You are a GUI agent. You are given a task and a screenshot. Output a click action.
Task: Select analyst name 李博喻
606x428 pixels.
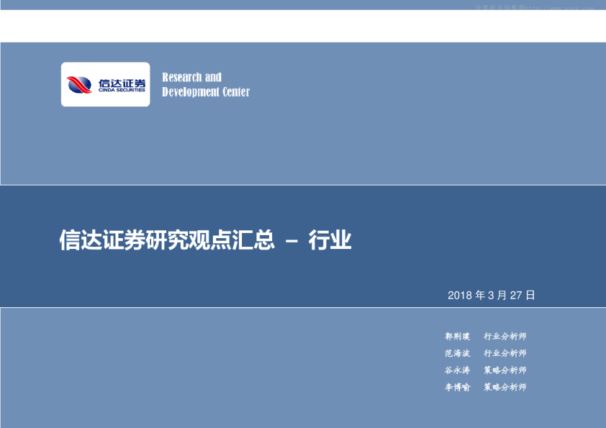(x=457, y=387)
